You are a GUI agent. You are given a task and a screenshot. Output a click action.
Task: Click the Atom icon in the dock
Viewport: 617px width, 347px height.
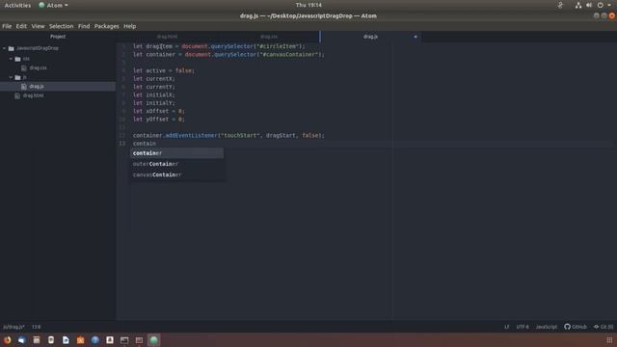click(x=154, y=340)
